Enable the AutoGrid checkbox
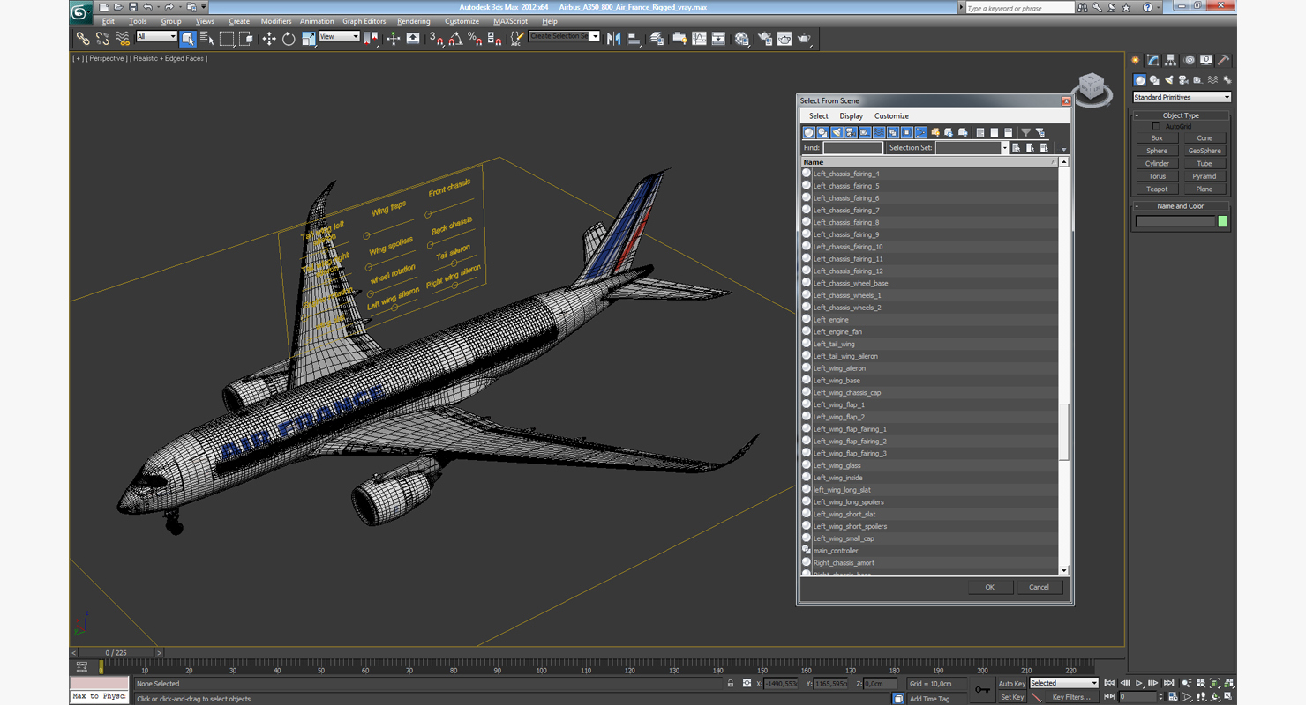Viewport: 1306px width, 705px height. [x=1156, y=127]
